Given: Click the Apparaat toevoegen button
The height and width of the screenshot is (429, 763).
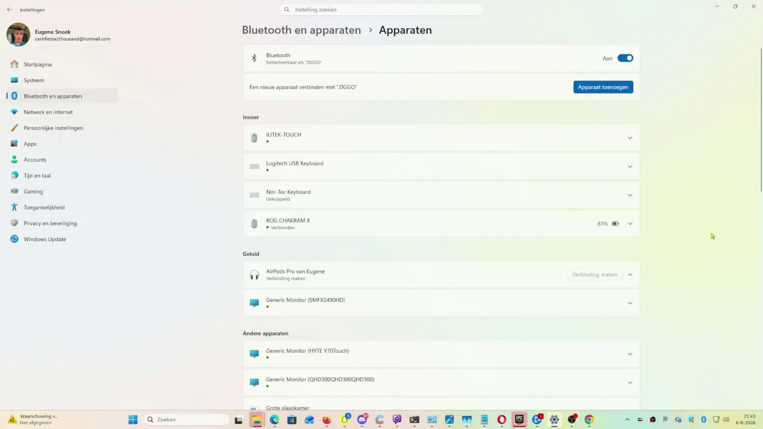Looking at the screenshot, I should point(603,87).
